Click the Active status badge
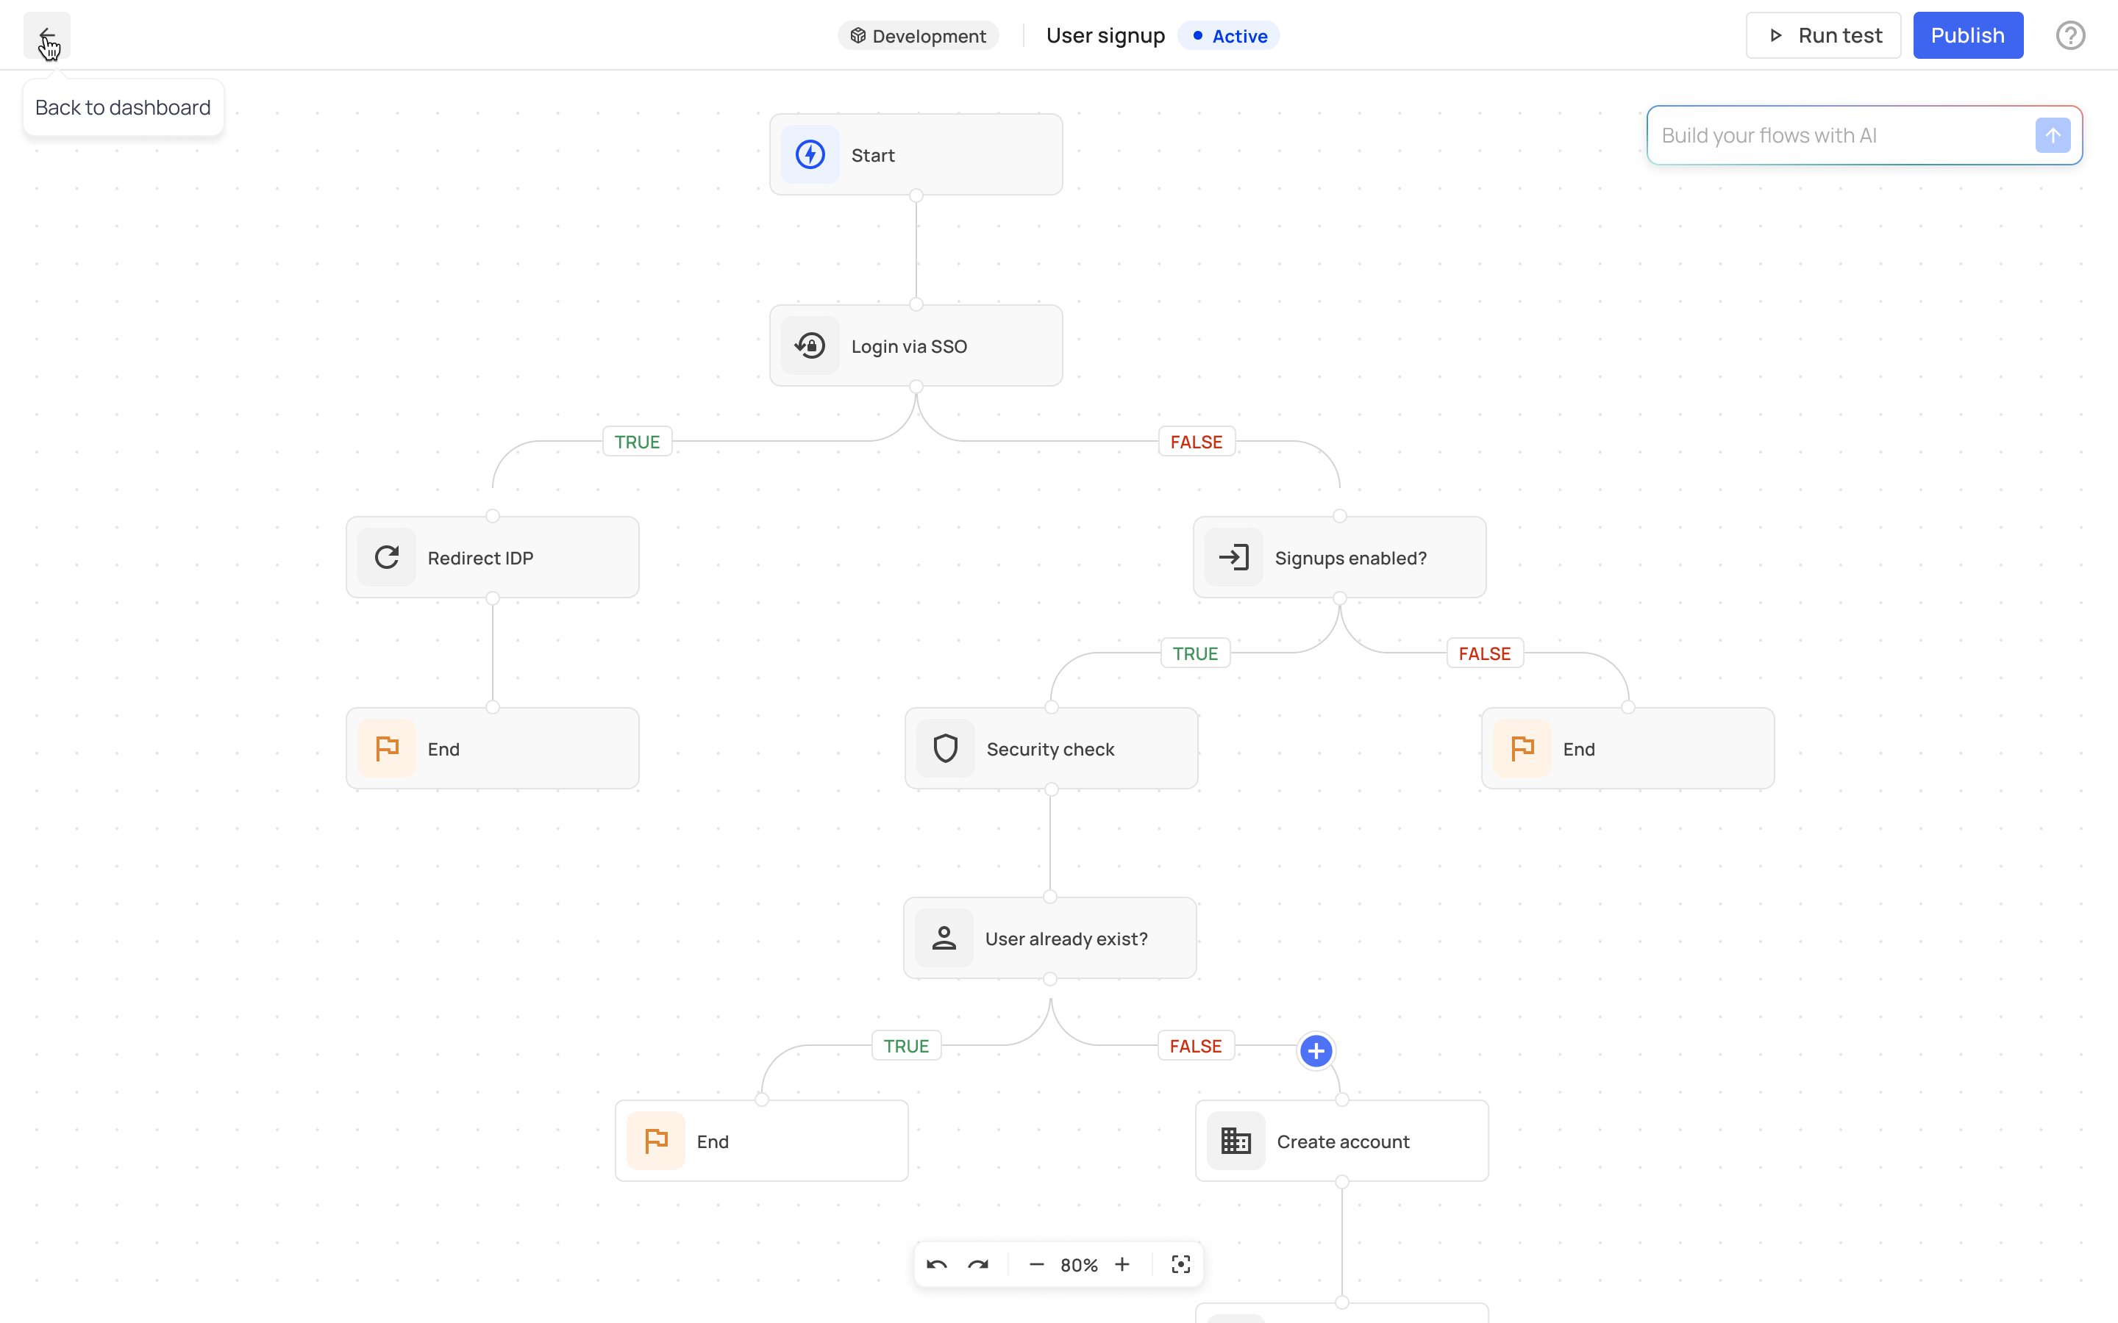2118x1323 pixels. pyautogui.click(x=1228, y=36)
